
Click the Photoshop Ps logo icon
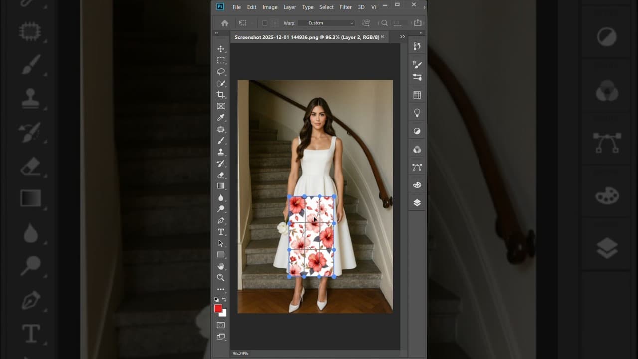point(220,7)
